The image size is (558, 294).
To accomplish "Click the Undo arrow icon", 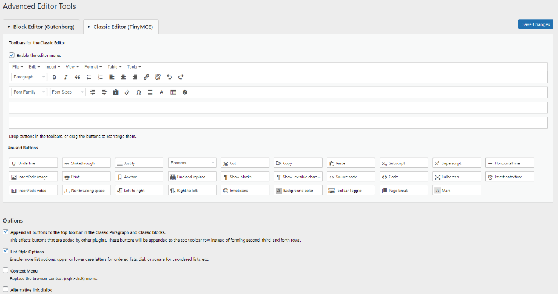I will pyautogui.click(x=169, y=77).
